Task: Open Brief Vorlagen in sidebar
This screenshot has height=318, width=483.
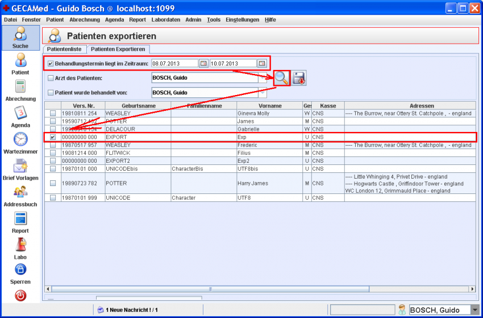Action: pyautogui.click(x=20, y=166)
